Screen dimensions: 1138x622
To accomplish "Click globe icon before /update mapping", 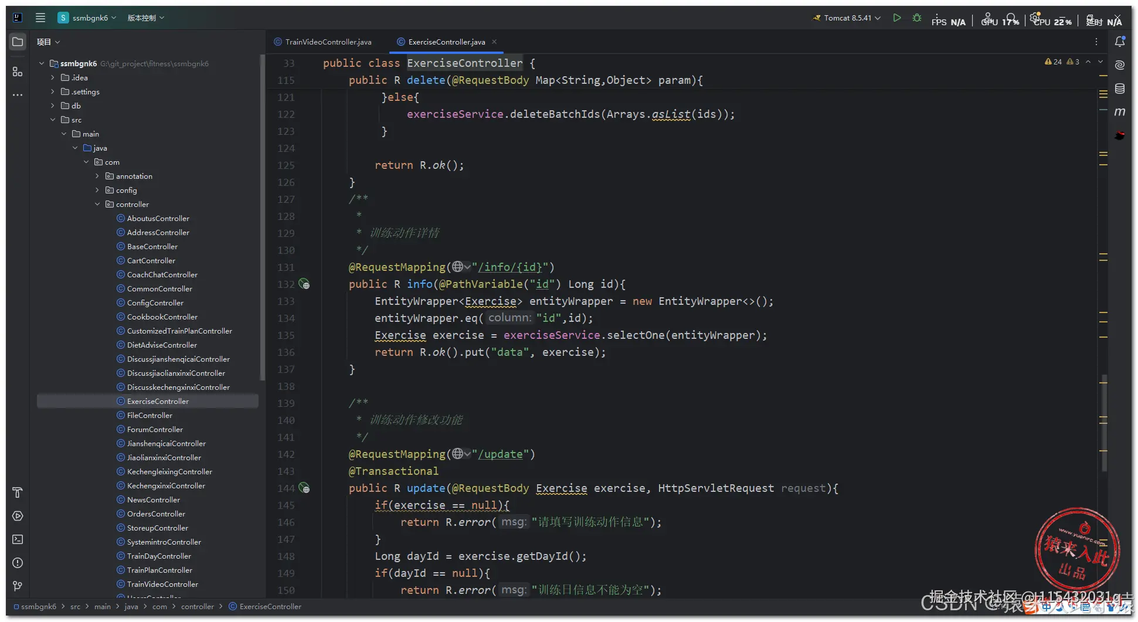I will (458, 454).
